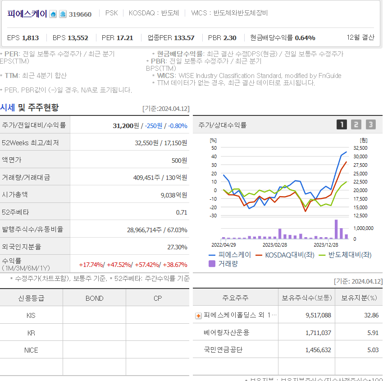Click the largest purple volume bar in chart
The image size is (383, 381).
click(x=336, y=229)
